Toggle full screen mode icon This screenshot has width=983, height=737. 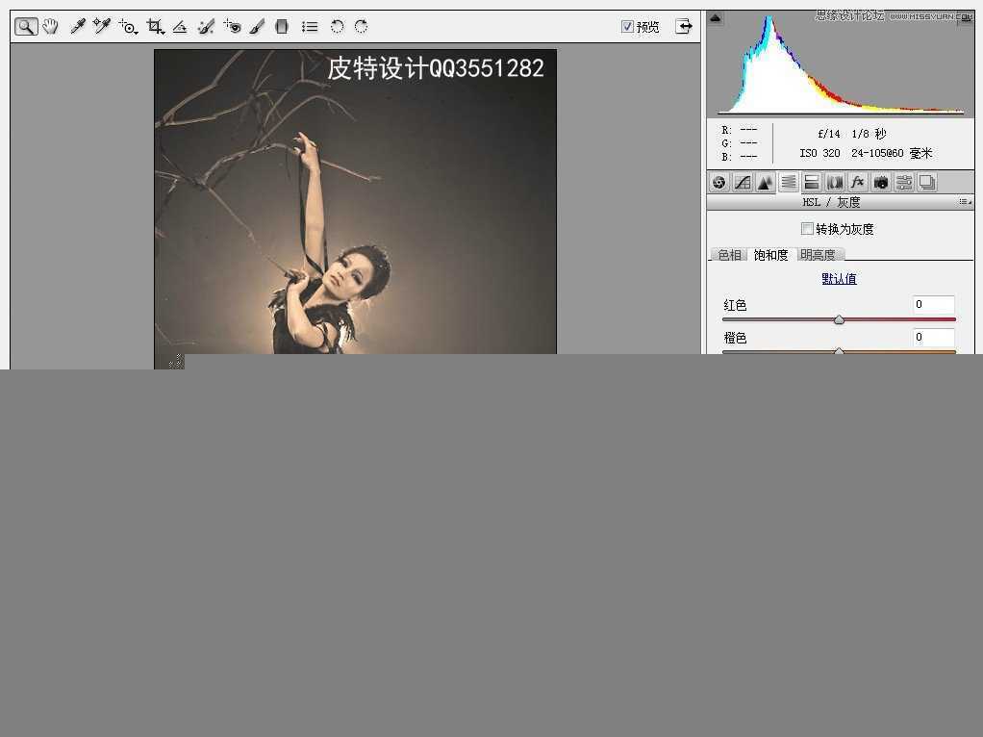(684, 26)
